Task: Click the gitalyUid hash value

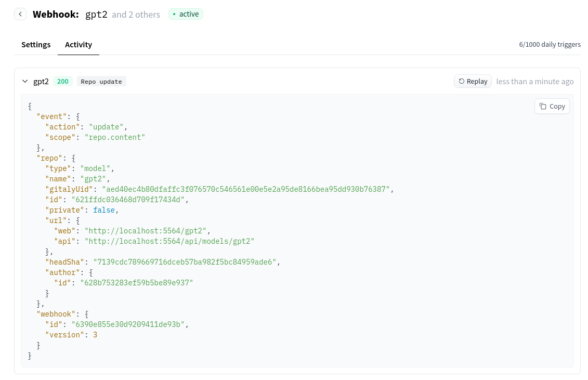Action: [245, 189]
